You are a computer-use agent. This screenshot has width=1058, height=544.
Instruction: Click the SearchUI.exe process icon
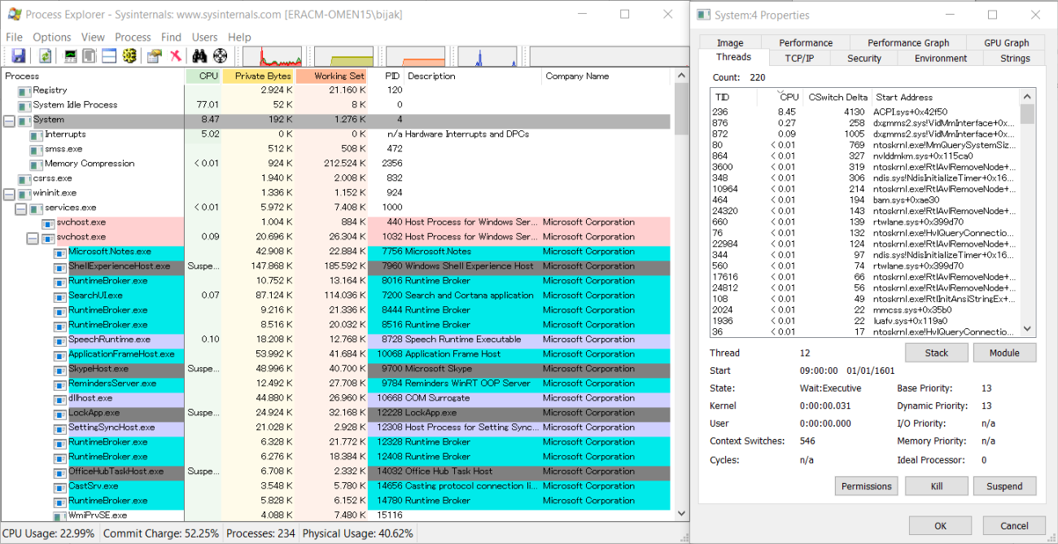[x=60, y=296]
